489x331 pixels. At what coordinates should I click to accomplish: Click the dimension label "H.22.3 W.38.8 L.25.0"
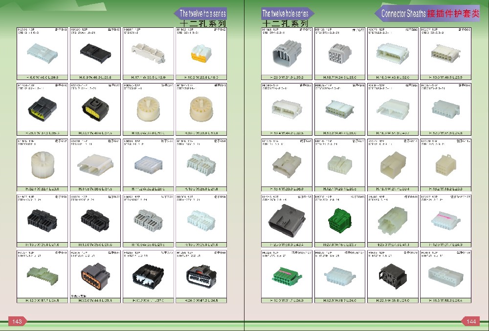point(393,300)
